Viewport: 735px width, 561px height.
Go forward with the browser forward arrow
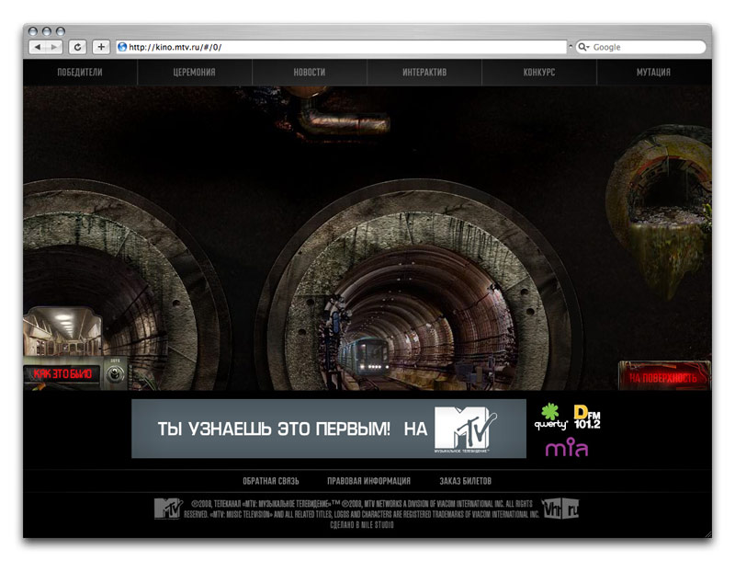pyautogui.click(x=54, y=47)
